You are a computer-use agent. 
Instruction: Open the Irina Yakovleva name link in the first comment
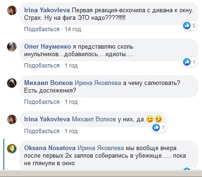coord(47,10)
